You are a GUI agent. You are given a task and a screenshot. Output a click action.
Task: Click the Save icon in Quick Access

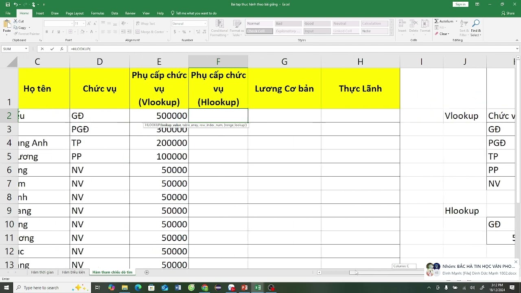point(7,4)
